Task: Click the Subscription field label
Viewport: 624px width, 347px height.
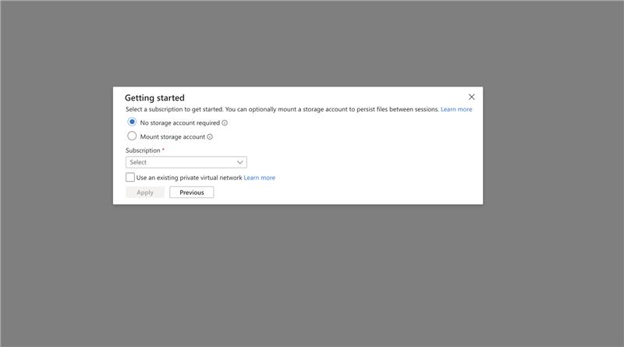Action: coord(142,150)
